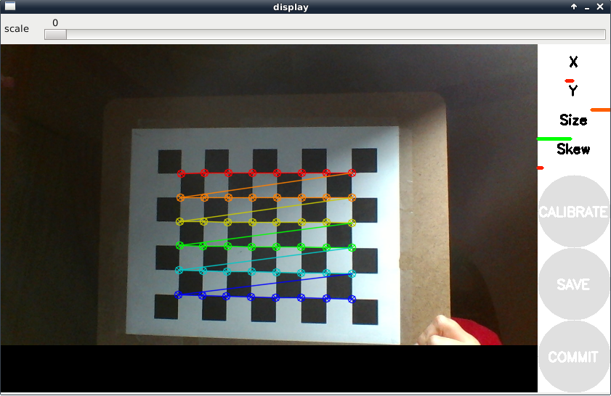Viewport: 611px width, 396px height.
Task: Select the Skew label
Action: (x=573, y=149)
